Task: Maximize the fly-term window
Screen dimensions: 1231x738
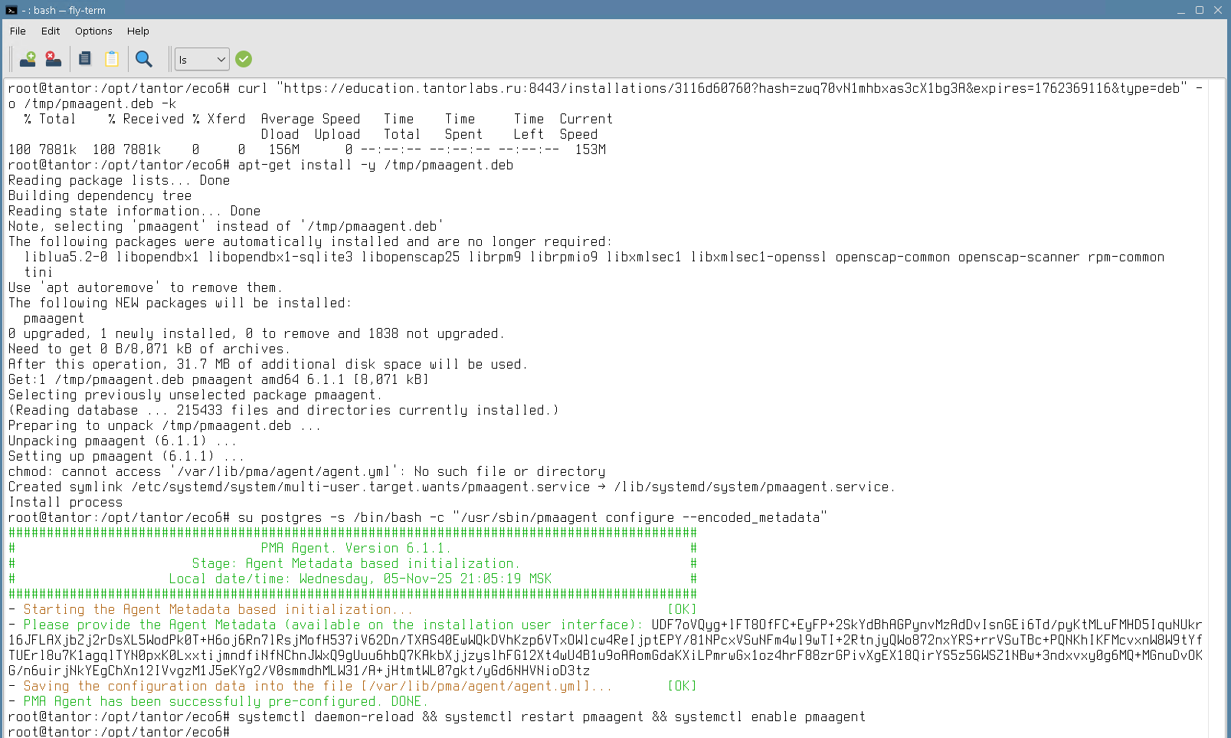Action: point(1199,10)
